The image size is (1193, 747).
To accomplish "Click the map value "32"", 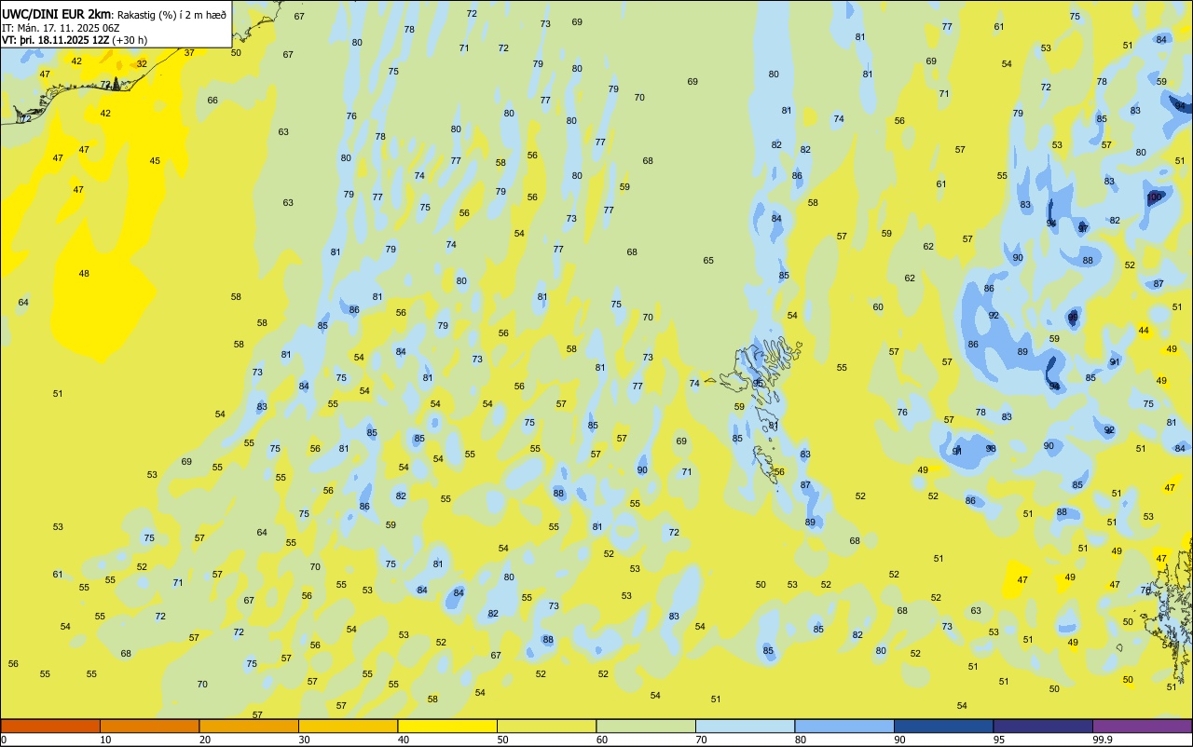I will [x=142, y=64].
